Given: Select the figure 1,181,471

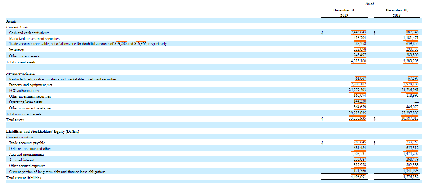Looking at the screenshot, I should point(411,38).
